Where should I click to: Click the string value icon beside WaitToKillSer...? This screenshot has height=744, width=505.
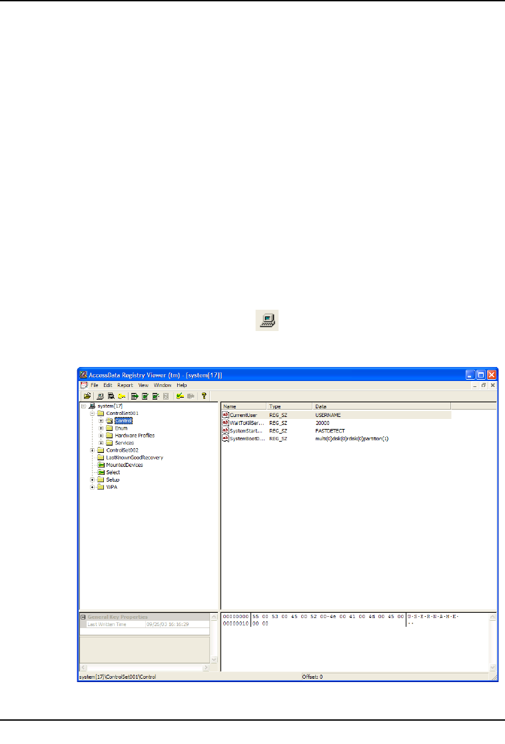[225, 423]
